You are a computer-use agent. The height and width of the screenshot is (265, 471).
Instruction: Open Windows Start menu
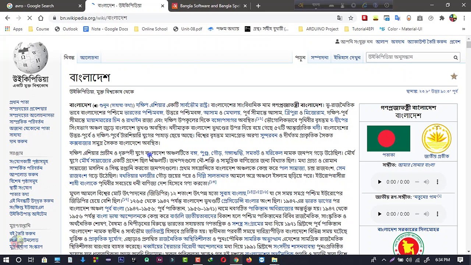tap(6, 260)
